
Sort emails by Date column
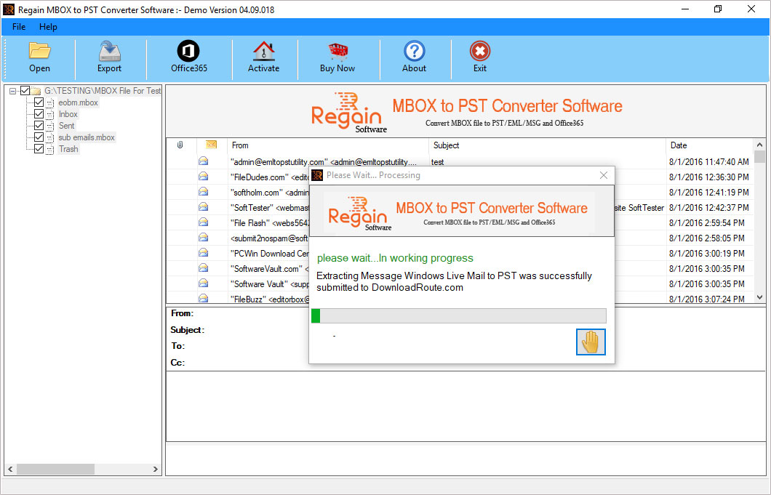pos(709,145)
